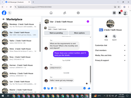Open new browser tab with plus

(x=33, y=2)
